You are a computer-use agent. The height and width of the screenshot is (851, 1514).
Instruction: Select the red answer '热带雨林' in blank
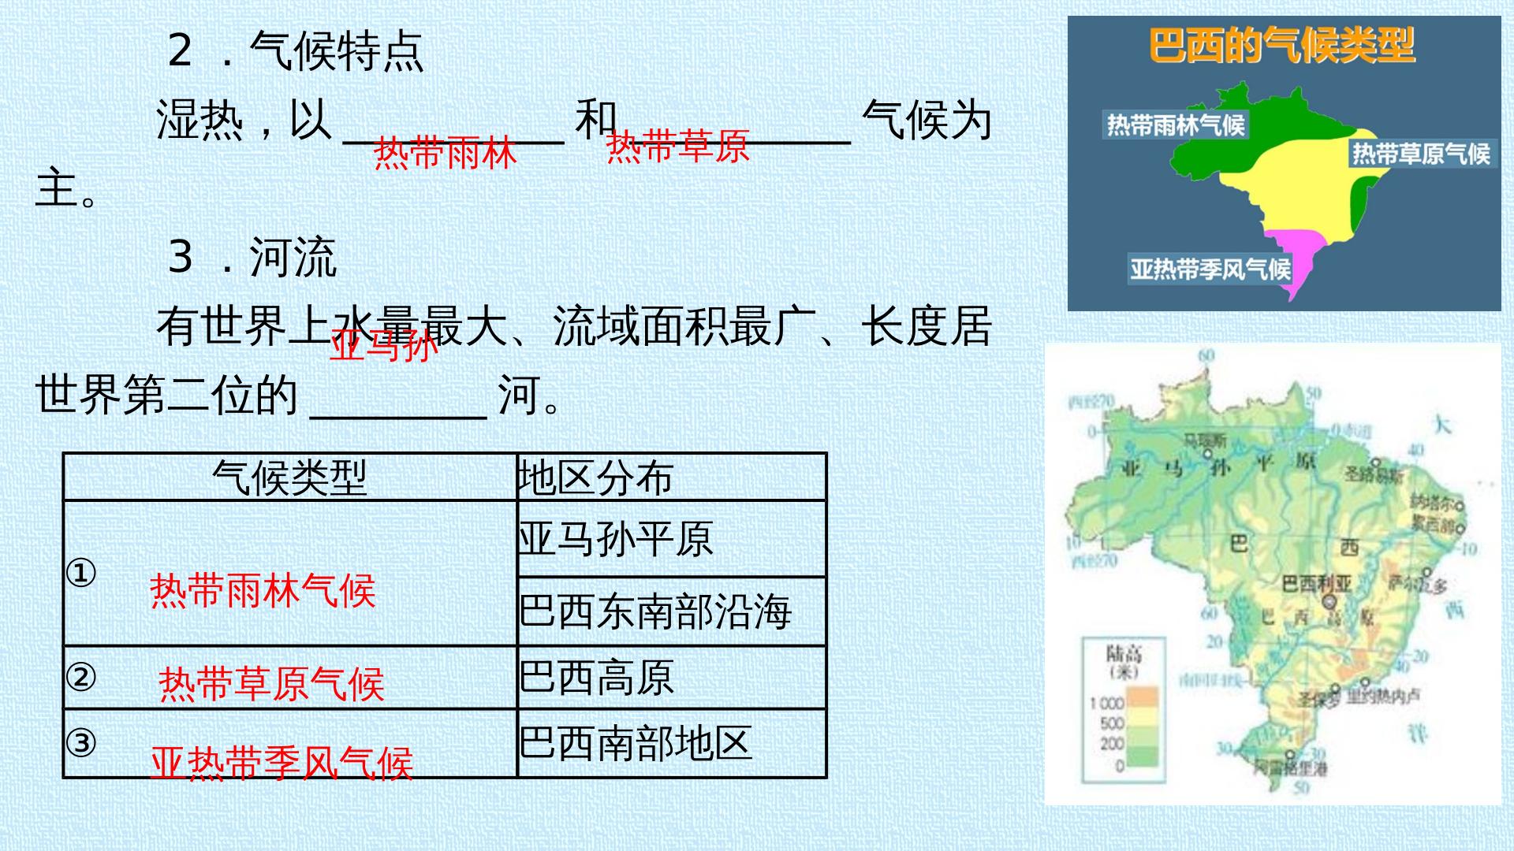[445, 153]
